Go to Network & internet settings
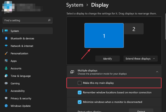Image resolution: width=166 pixels, height=112 pixels. coord(27,46)
